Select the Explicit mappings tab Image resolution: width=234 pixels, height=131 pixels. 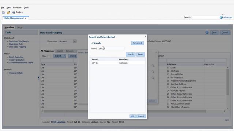[60, 51]
